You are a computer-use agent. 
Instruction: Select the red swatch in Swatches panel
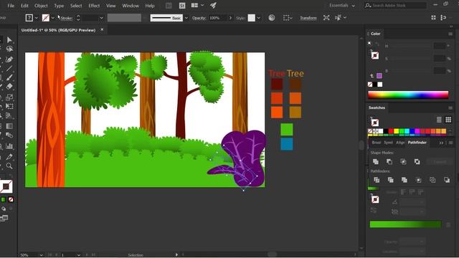click(x=391, y=131)
